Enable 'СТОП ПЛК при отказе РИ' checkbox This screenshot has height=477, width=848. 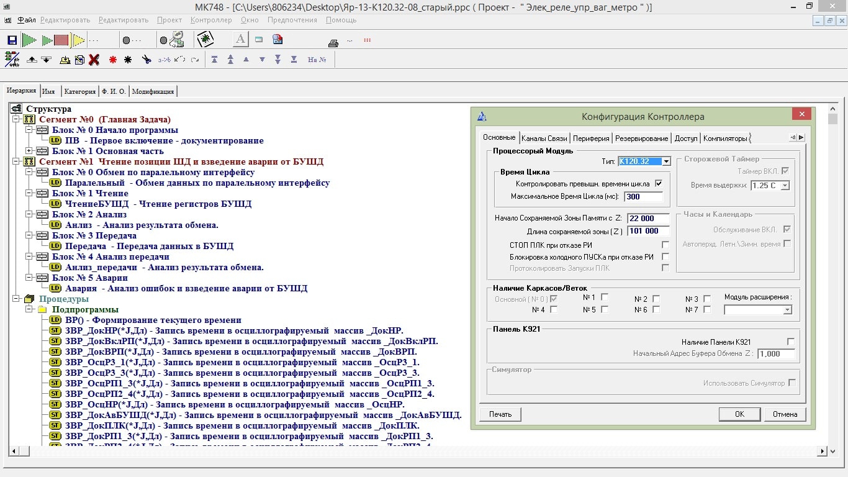point(665,245)
